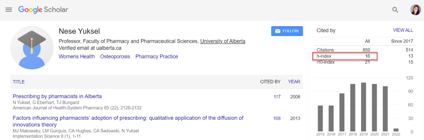Select the Womens Health interest tag
The image size is (424, 140).
pyautogui.click(x=77, y=56)
